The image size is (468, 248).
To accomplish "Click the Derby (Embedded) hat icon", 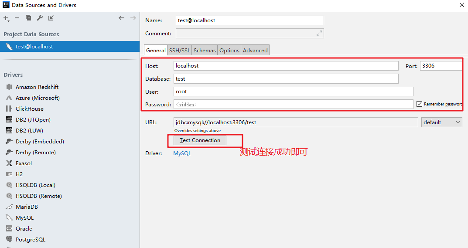I will click(x=9, y=142).
